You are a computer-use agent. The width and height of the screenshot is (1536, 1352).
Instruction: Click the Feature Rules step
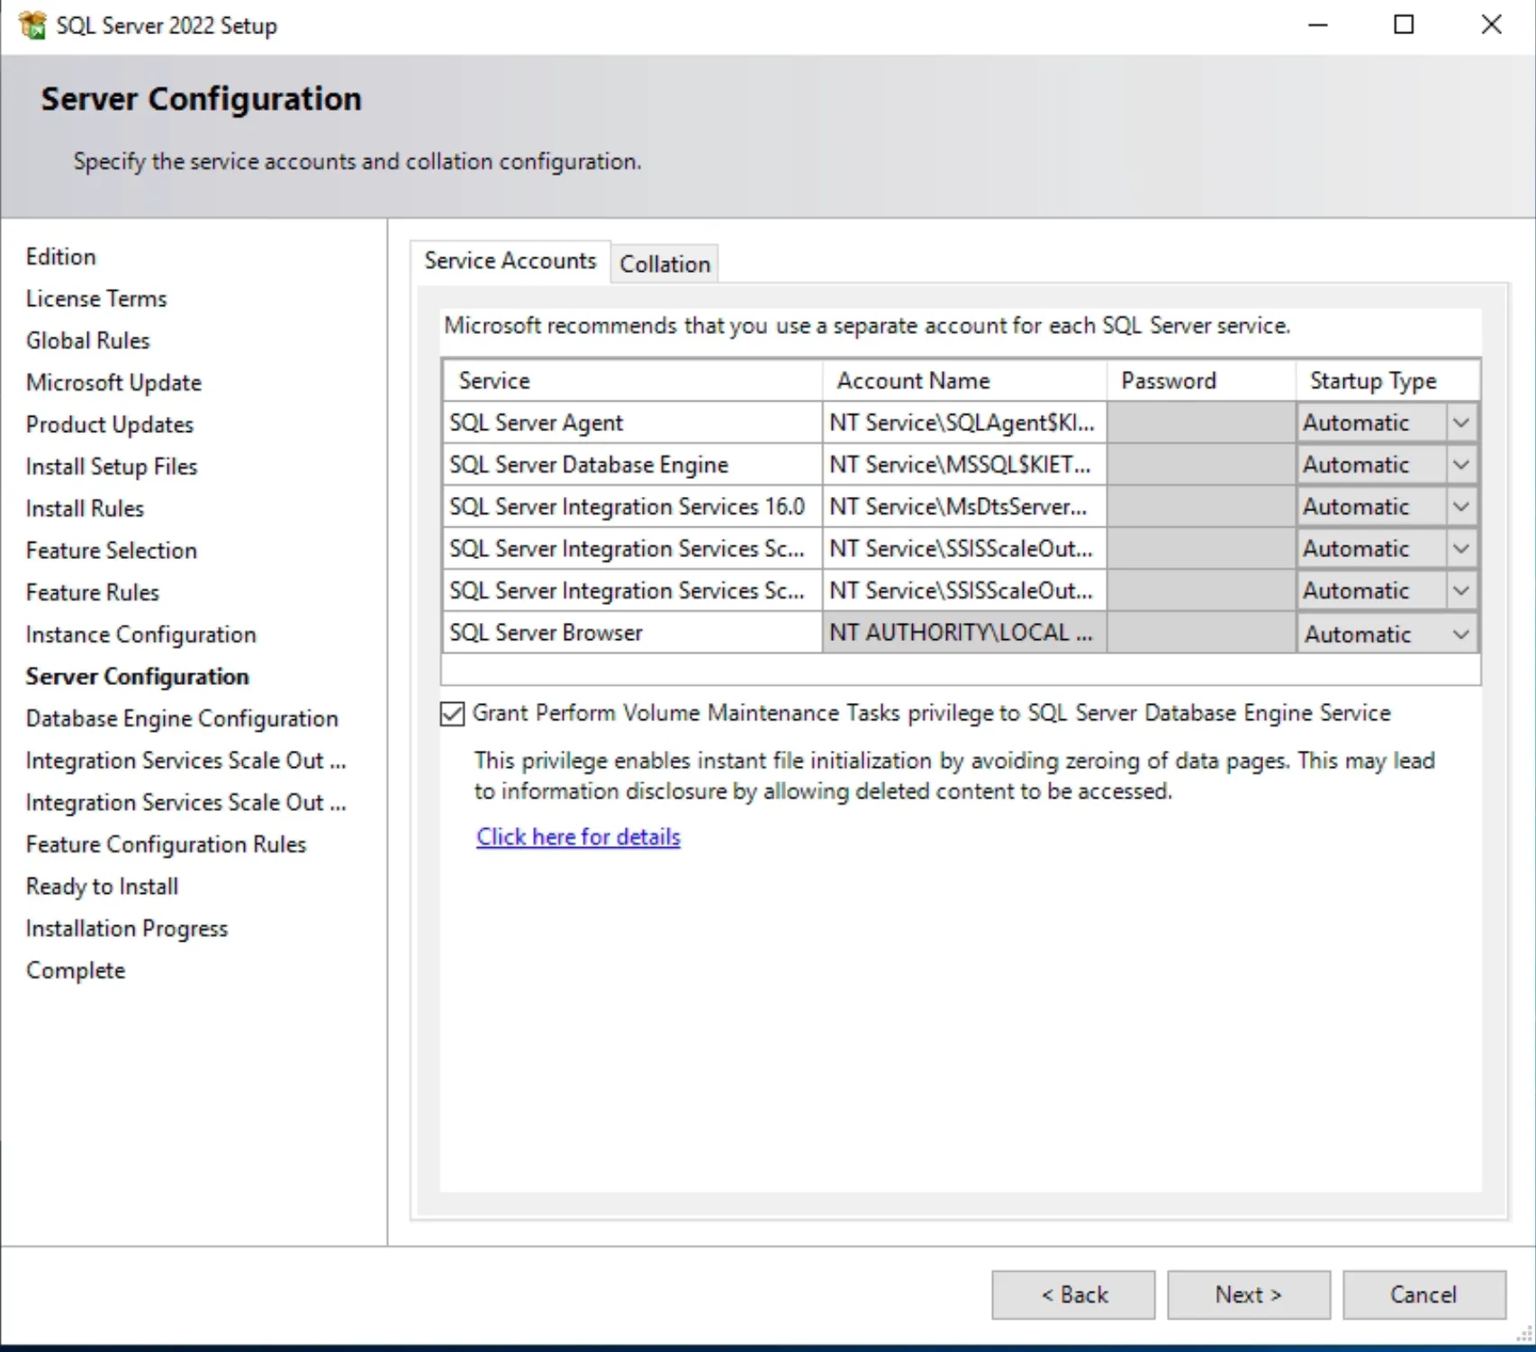tap(93, 592)
